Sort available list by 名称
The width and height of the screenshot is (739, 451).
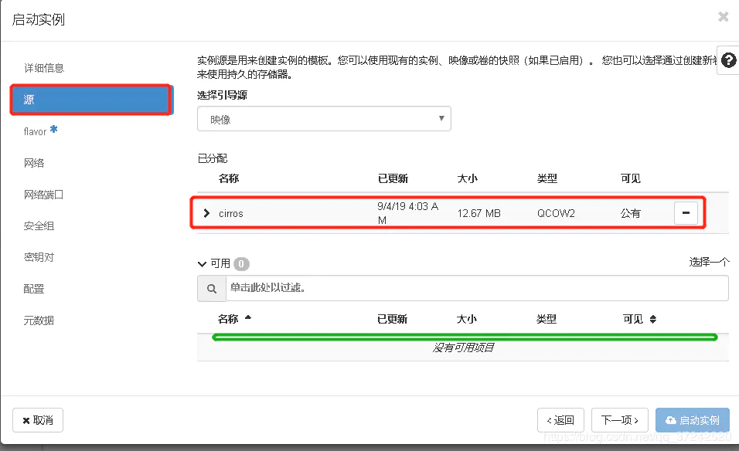[234, 319]
